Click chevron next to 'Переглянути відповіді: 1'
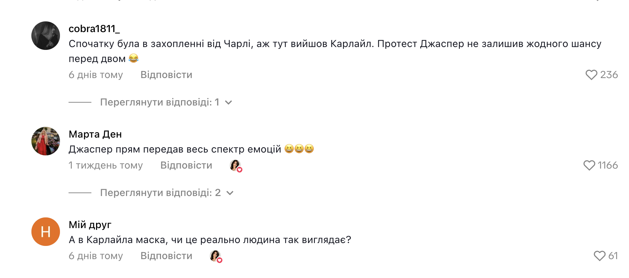The image size is (629, 278). coord(228,103)
